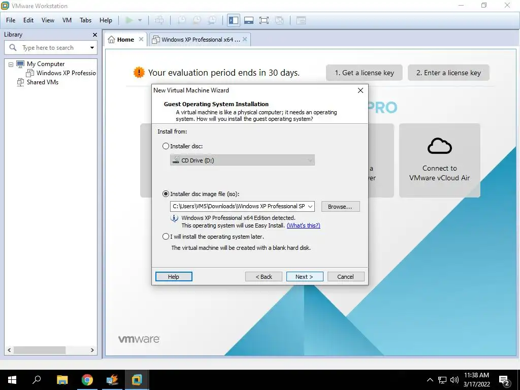Click the wizard Help button

click(174, 277)
